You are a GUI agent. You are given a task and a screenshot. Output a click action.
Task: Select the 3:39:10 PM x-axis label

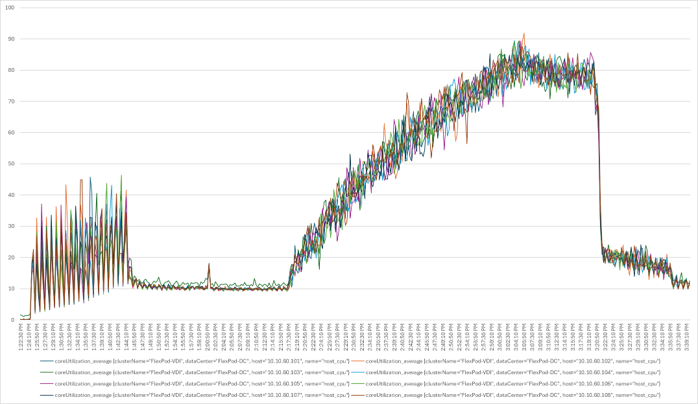[x=687, y=337]
